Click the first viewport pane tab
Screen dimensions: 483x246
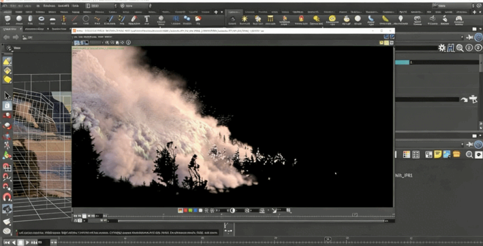tap(10, 29)
